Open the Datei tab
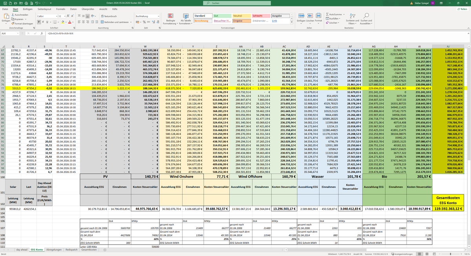This screenshot has width=471, height=256. click(x=4, y=8)
